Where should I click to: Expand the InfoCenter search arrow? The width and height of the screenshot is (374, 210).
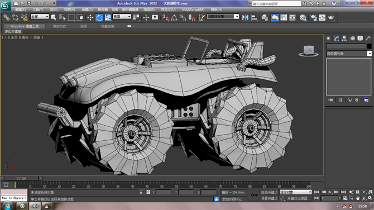(250, 3)
